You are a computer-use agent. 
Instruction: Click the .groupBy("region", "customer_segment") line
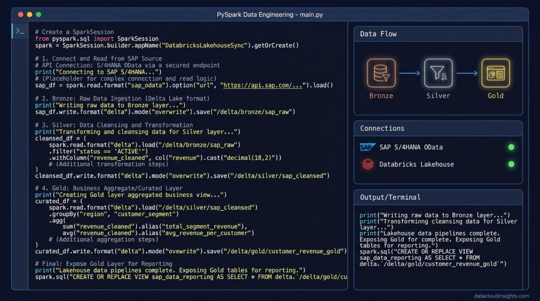[x=114, y=214]
